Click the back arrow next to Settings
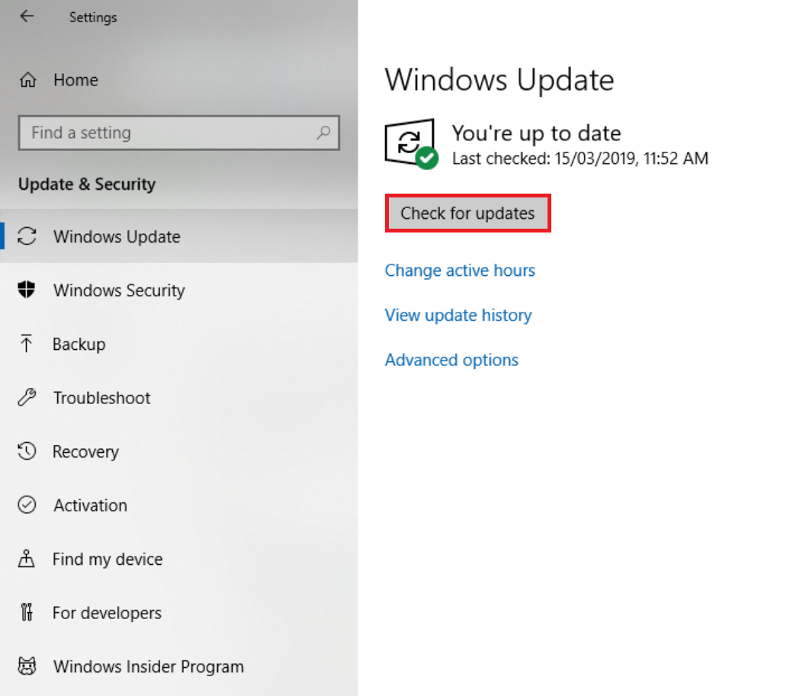 27,17
